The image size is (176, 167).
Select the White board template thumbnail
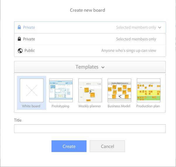pyautogui.click(x=32, y=90)
